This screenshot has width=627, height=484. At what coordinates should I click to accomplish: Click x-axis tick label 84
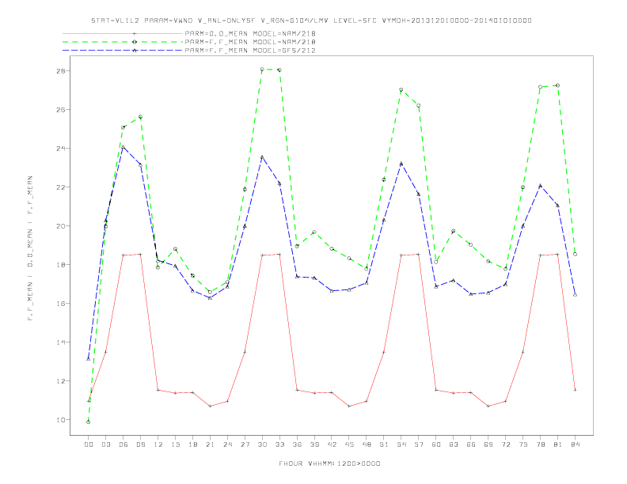[575, 444]
